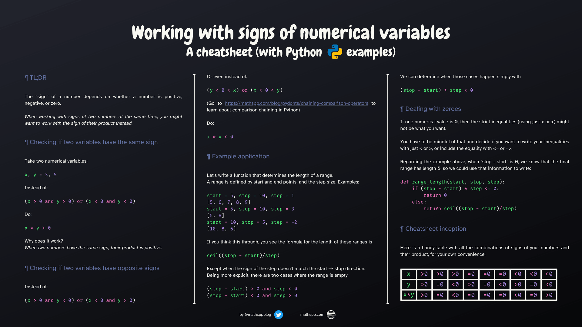Click the last '>0' cell of x*y row

(x=549, y=295)
